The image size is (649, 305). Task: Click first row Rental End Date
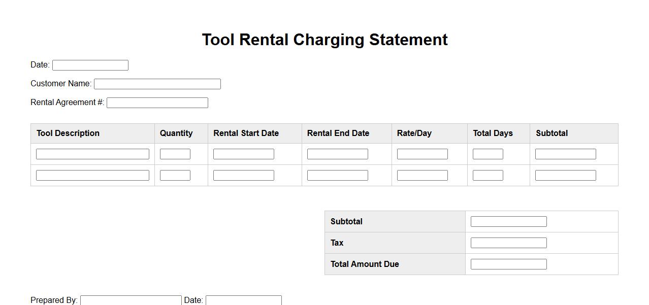coord(338,154)
